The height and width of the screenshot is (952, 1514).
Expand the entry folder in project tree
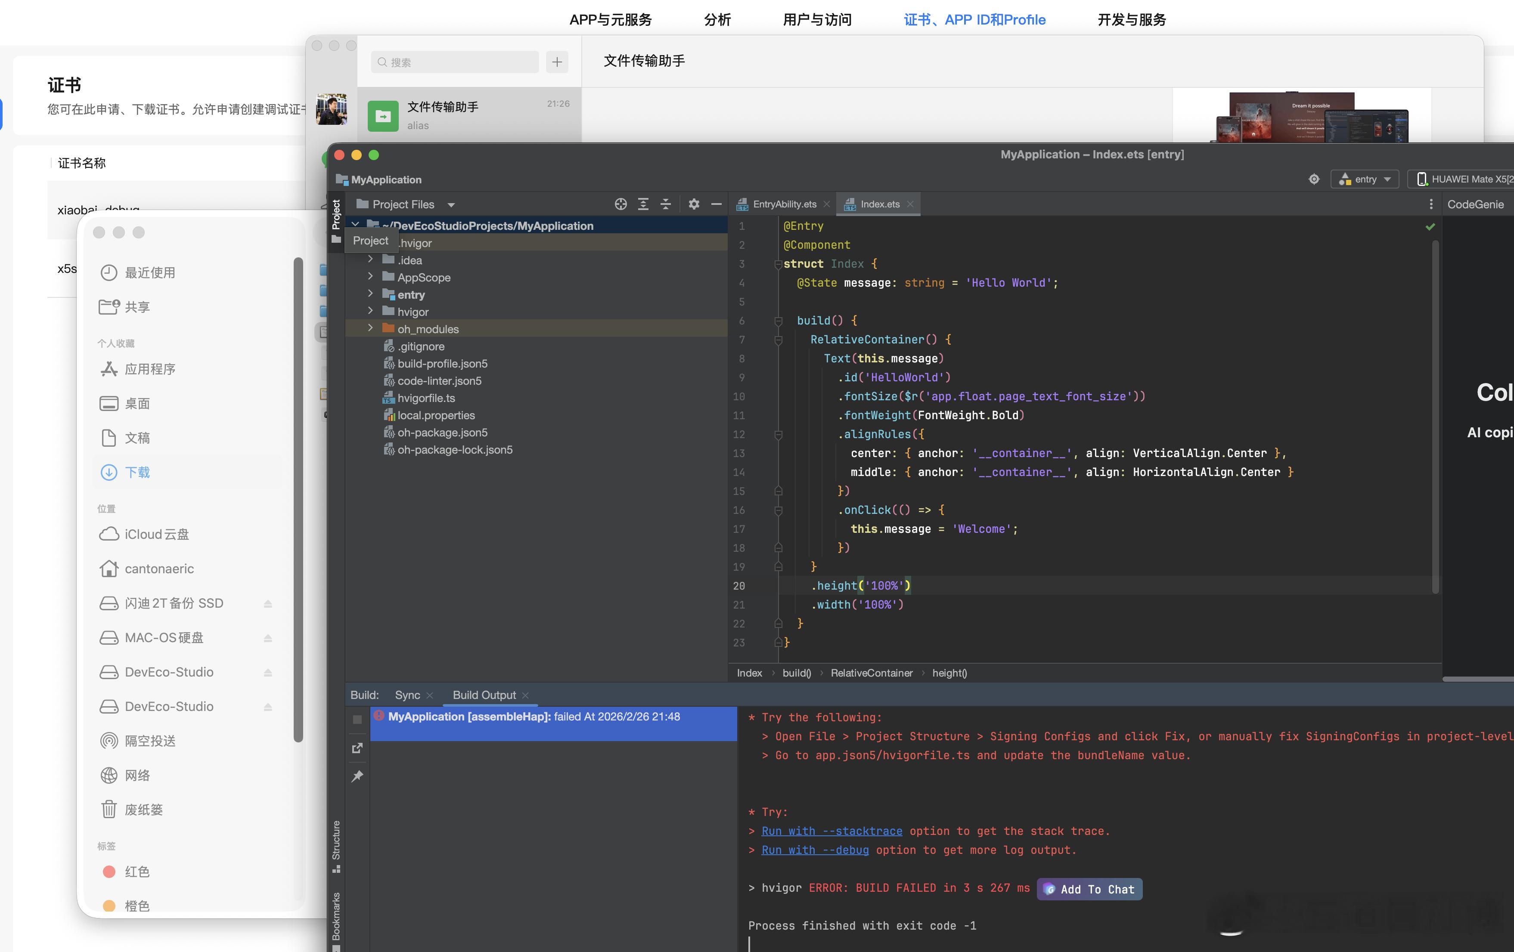(x=370, y=294)
